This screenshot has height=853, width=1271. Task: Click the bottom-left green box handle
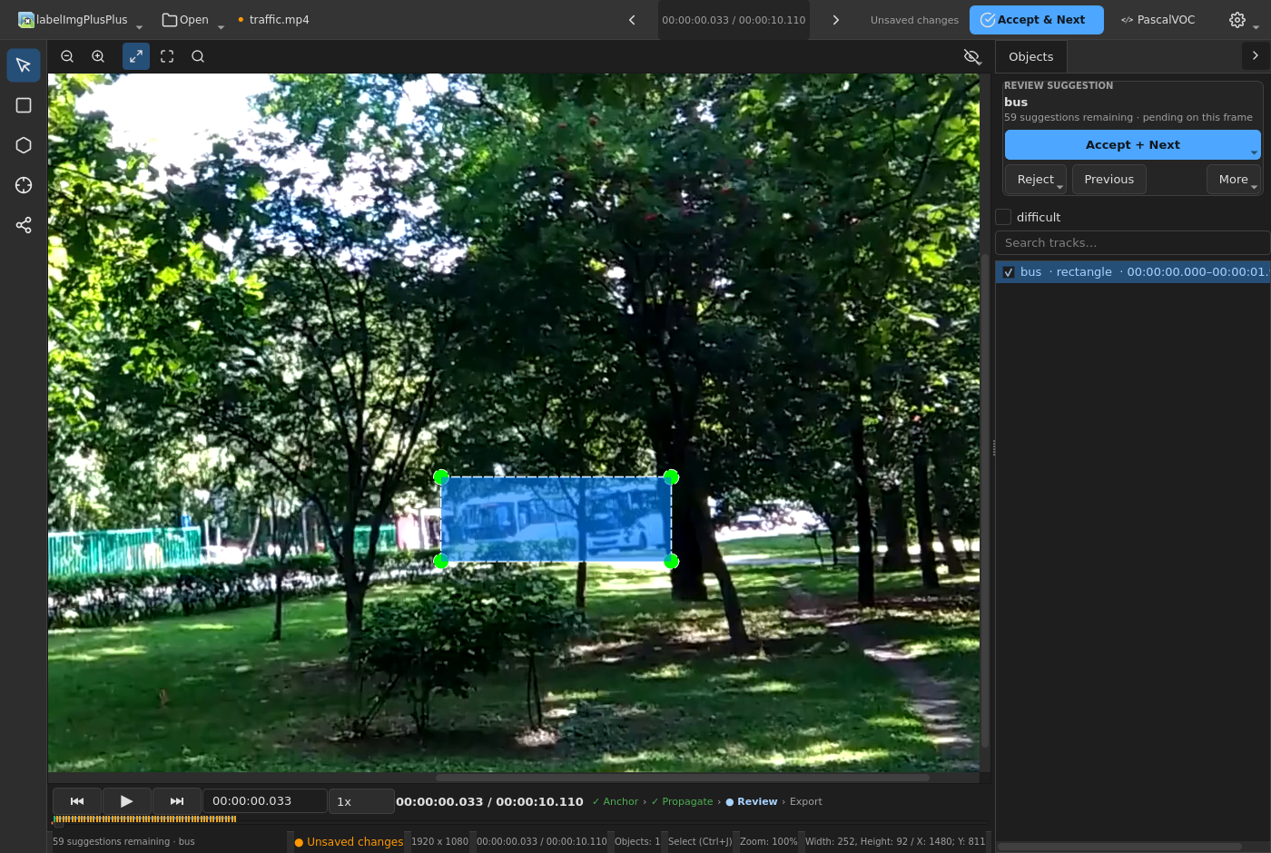coord(441,562)
